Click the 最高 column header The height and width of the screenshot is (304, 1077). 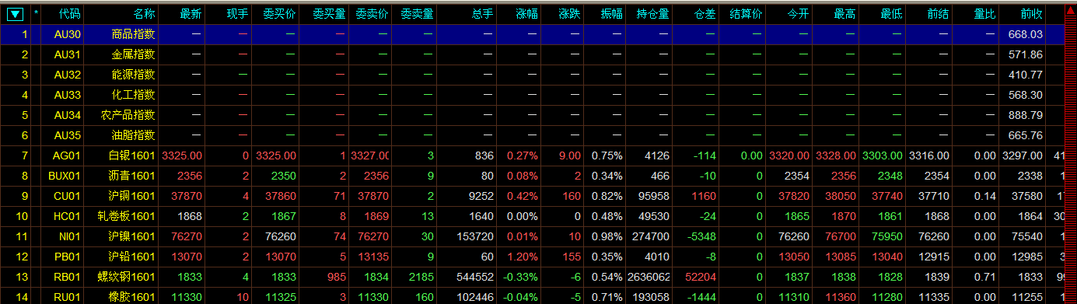[844, 14]
